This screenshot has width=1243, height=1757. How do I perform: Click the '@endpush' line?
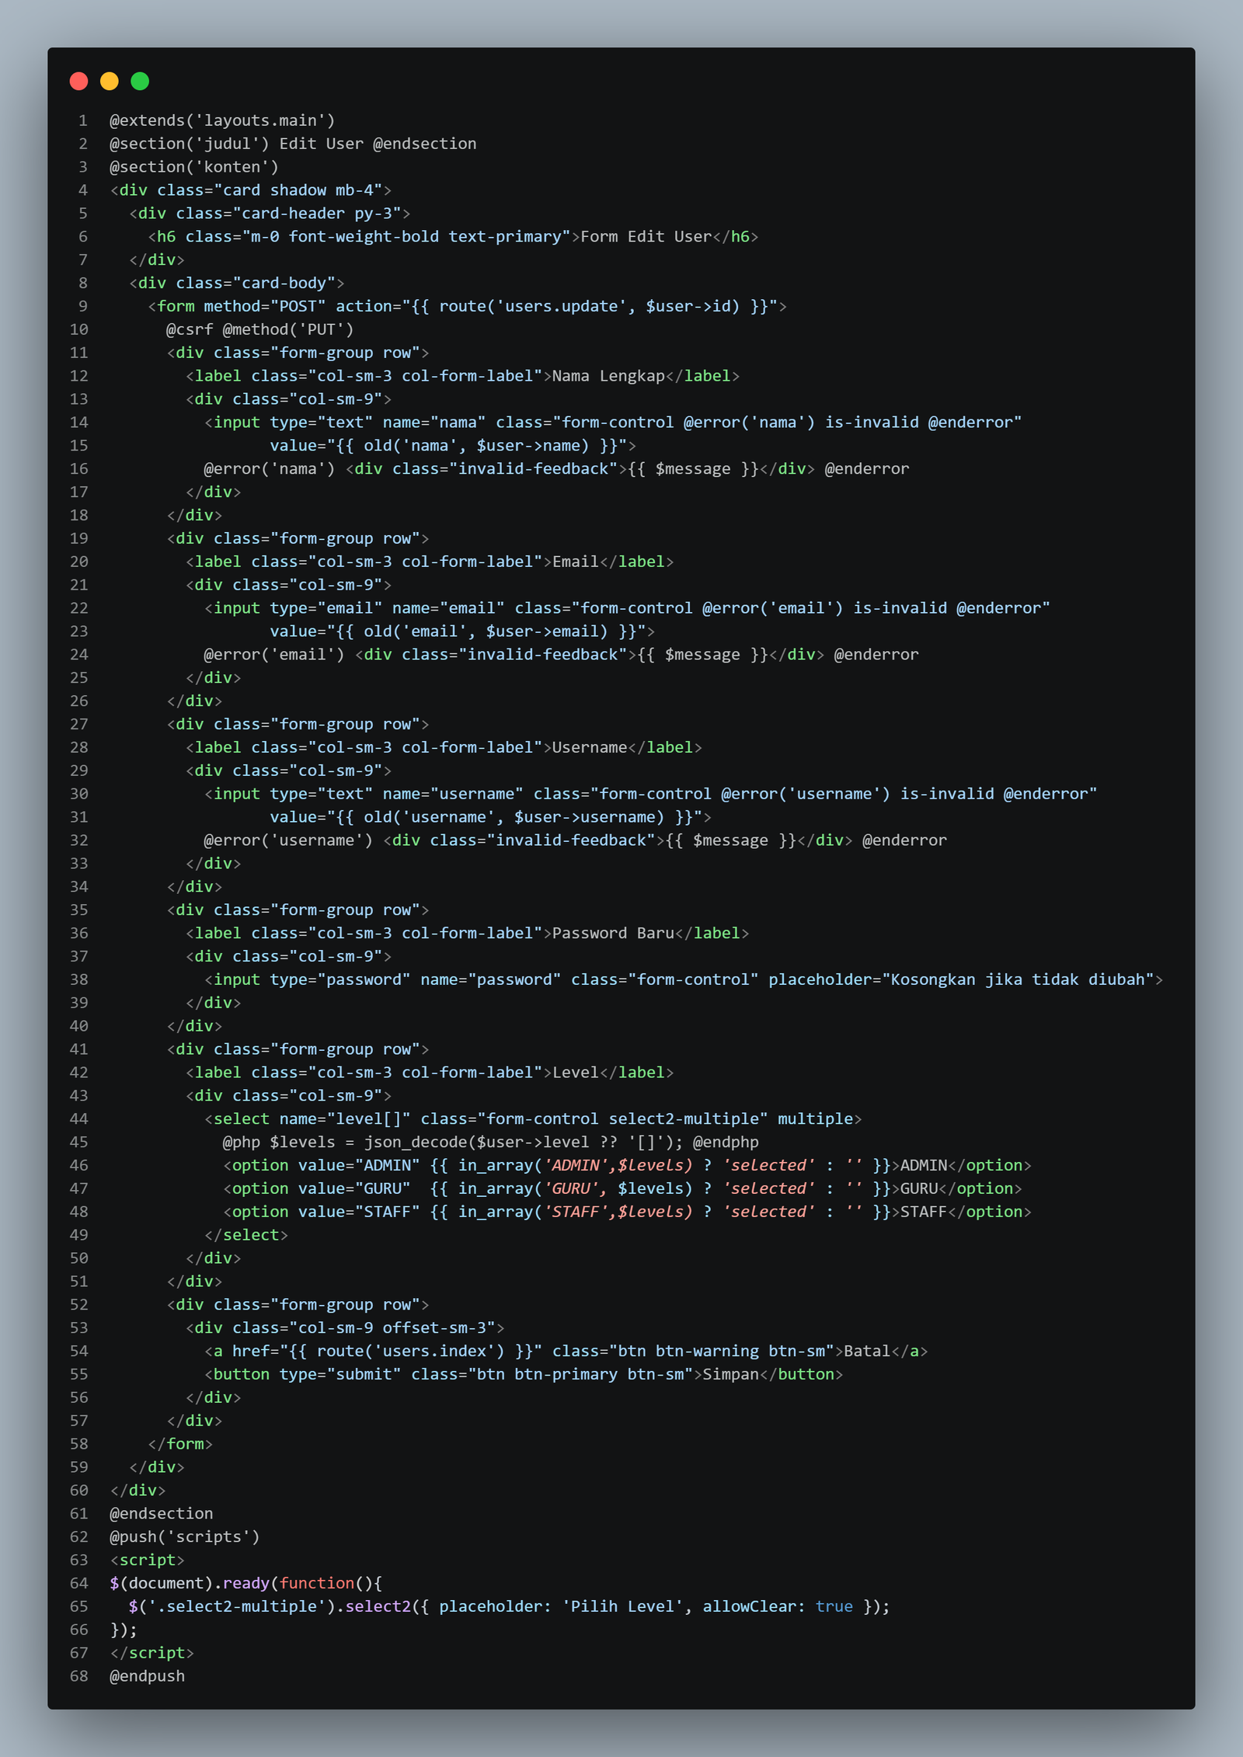click(148, 1676)
